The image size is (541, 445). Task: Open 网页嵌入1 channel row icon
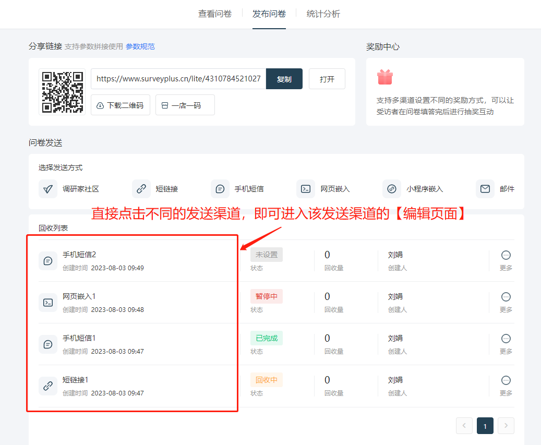pos(48,303)
